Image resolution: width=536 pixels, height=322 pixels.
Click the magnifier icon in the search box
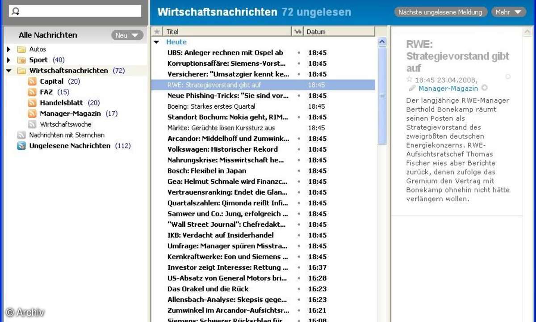15,11
